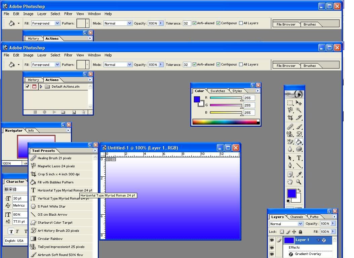The width and height of the screenshot is (354, 258).
Task: Swap foreground and background colors in toolbox
Action: (299, 190)
